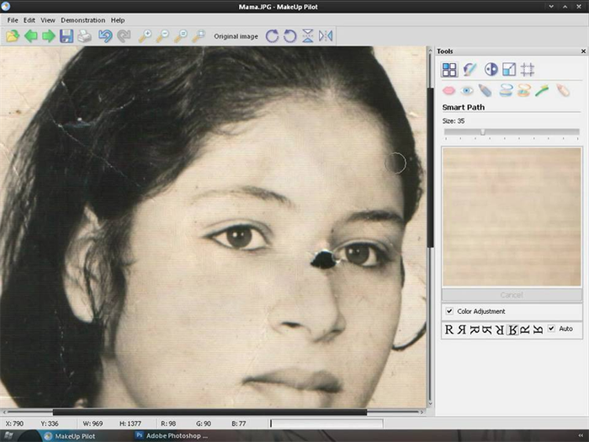
Task: Select the resize tool in Tools panel
Action: click(x=509, y=70)
